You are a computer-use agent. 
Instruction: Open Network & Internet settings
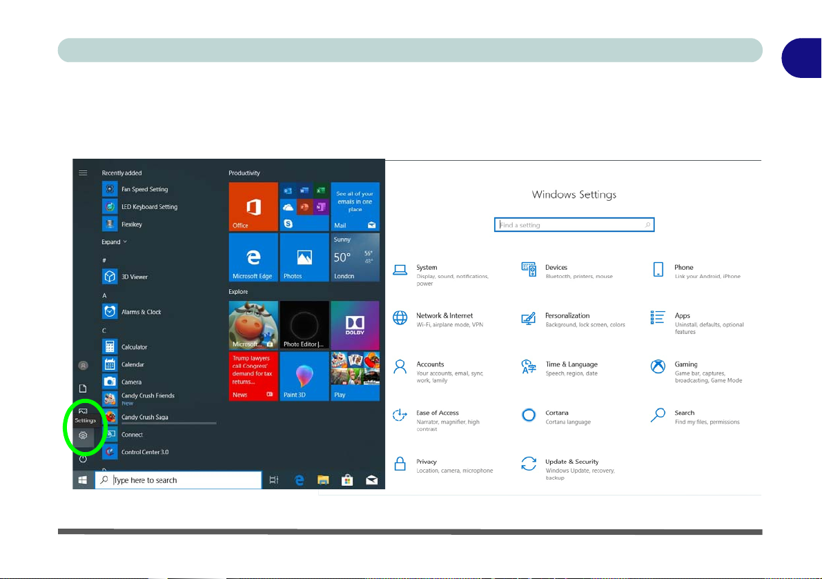(x=438, y=319)
